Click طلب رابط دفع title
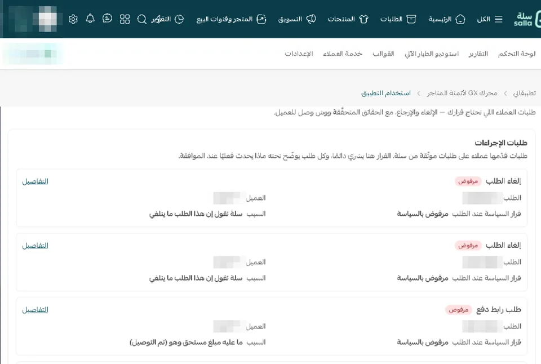Viewport: 541px width, 364px height. [x=499, y=310]
